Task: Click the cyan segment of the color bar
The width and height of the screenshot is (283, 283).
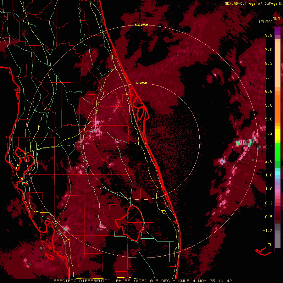Action: click(x=278, y=173)
